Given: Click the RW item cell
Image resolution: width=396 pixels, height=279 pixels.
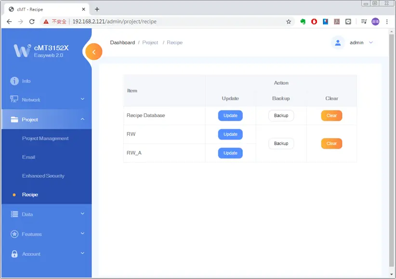Looking at the screenshot, I should [x=164, y=134].
